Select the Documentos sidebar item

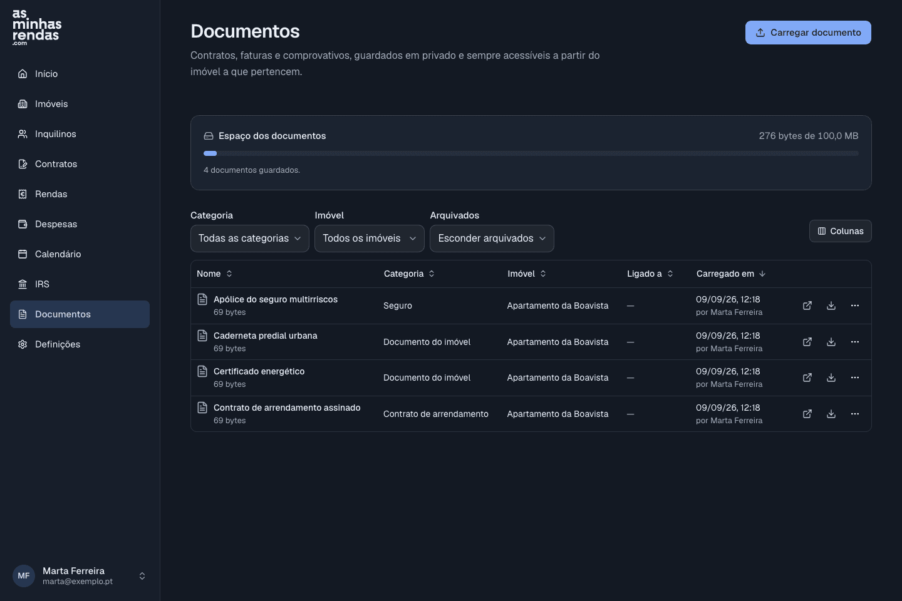pyautogui.click(x=80, y=314)
